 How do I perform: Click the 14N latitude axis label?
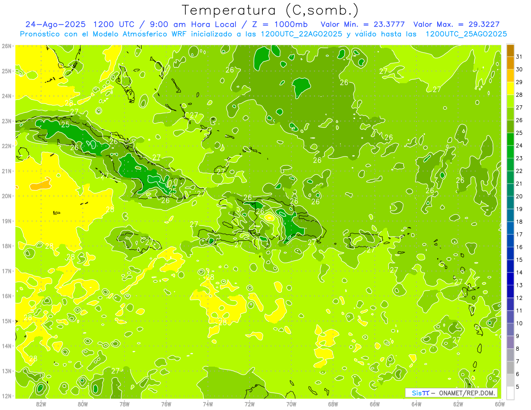pos(7,346)
